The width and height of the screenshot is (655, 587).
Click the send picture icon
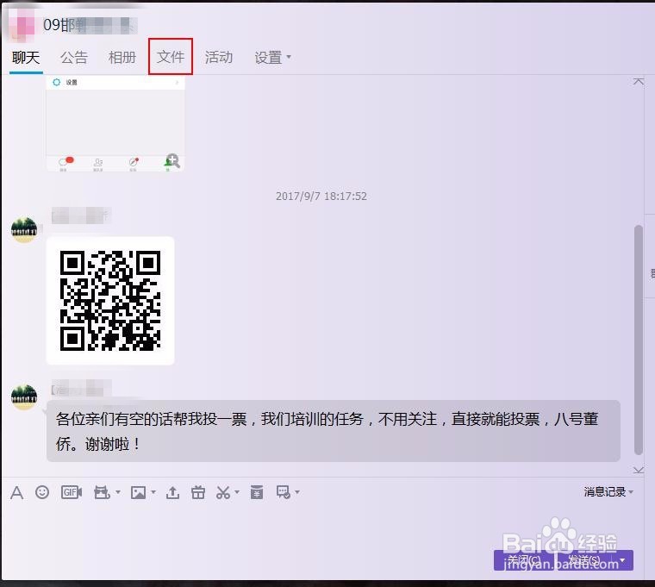point(138,492)
